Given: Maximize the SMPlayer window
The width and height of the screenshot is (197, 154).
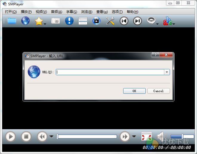Looking at the screenshot, I should coord(178,3).
